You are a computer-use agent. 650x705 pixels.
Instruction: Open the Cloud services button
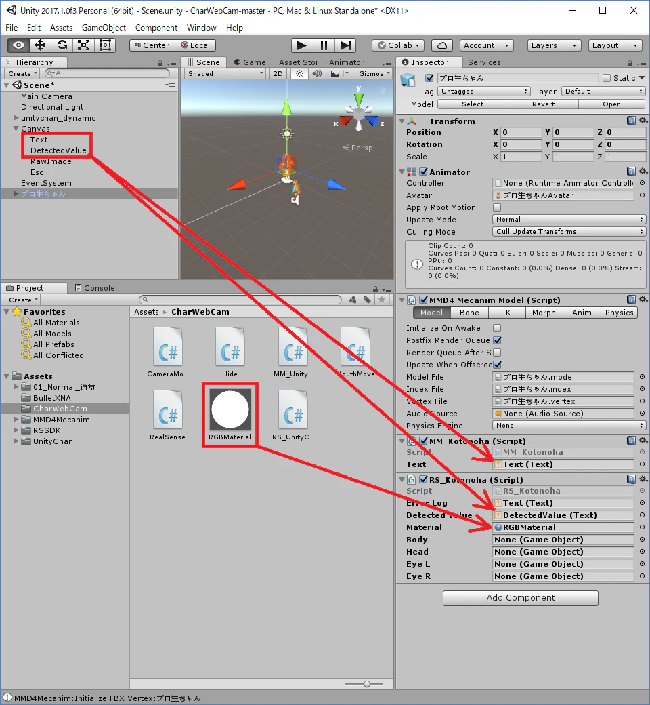pos(442,45)
